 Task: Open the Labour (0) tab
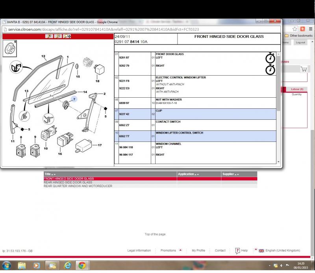click(x=297, y=89)
